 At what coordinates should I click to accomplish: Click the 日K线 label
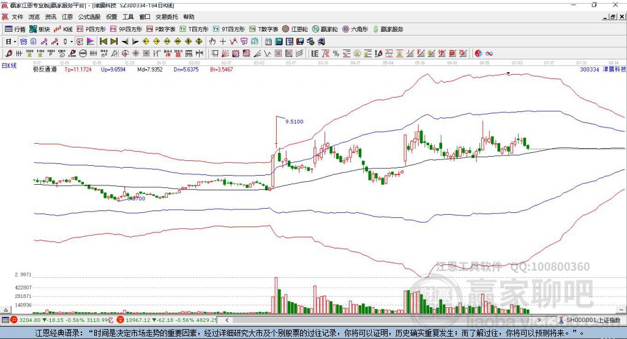click(x=9, y=65)
